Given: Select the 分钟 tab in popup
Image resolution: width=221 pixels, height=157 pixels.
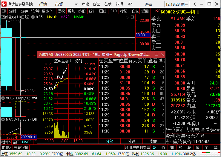Looking at the screenshot, I should click(x=131, y=141).
